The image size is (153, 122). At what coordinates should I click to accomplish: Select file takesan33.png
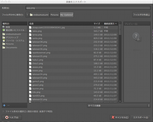(73, 78)
